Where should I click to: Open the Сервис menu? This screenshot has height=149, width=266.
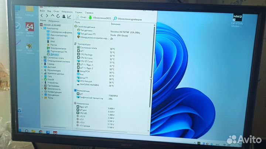pos(79,13)
